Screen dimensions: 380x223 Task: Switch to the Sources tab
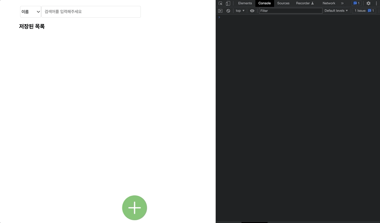(x=283, y=3)
